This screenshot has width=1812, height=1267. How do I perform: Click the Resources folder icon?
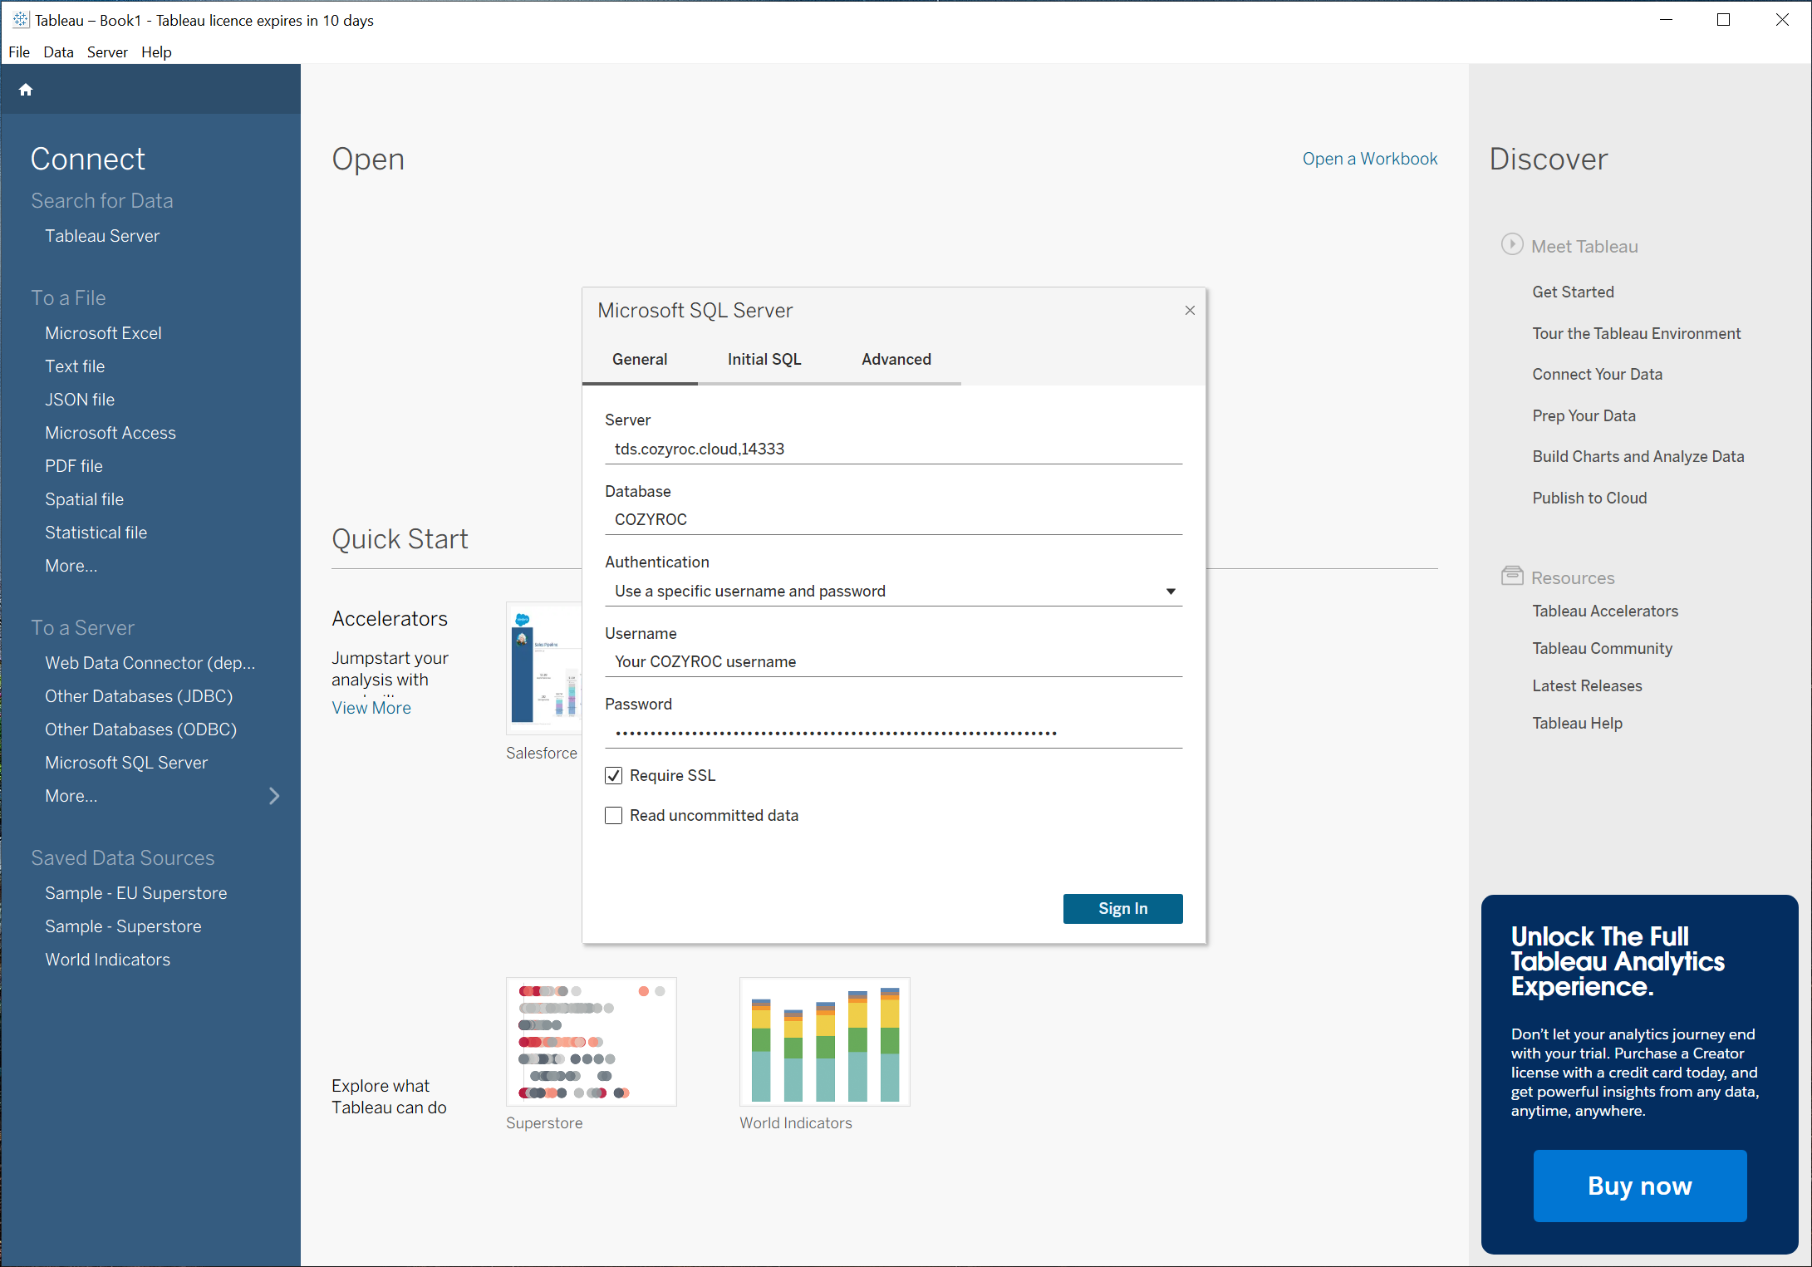[x=1511, y=576]
